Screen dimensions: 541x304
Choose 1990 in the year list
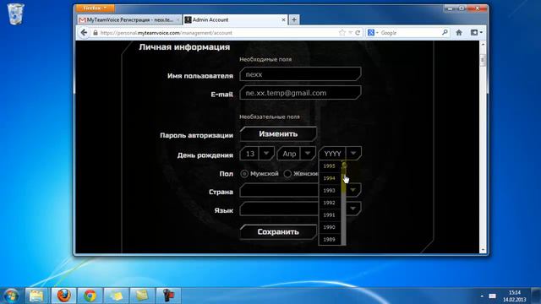click(x=329, y=227)
